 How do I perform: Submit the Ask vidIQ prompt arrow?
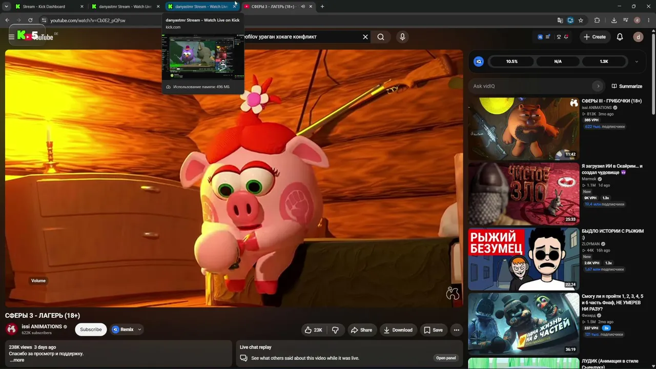598,86
